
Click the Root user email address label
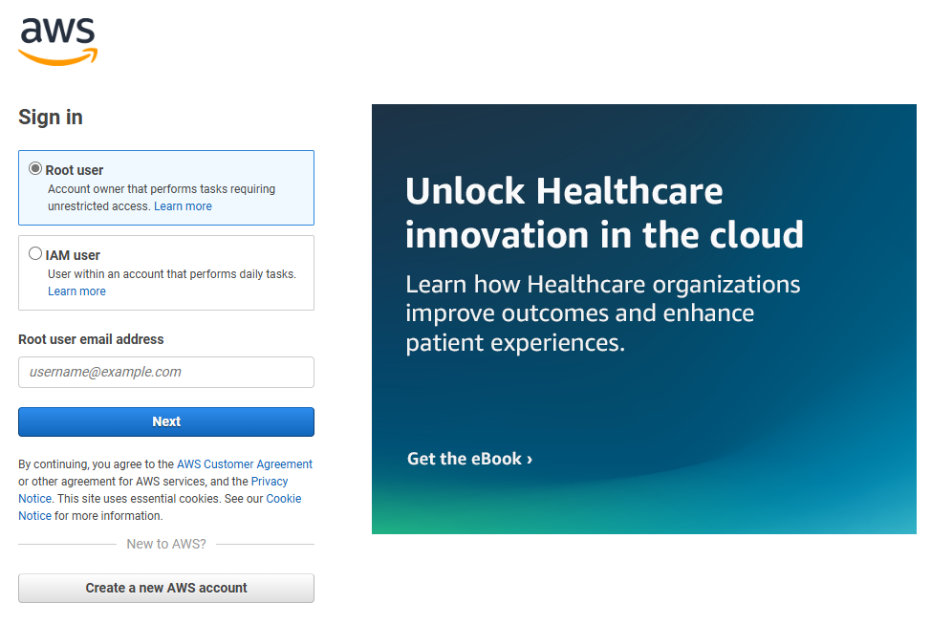coord(91,339)
